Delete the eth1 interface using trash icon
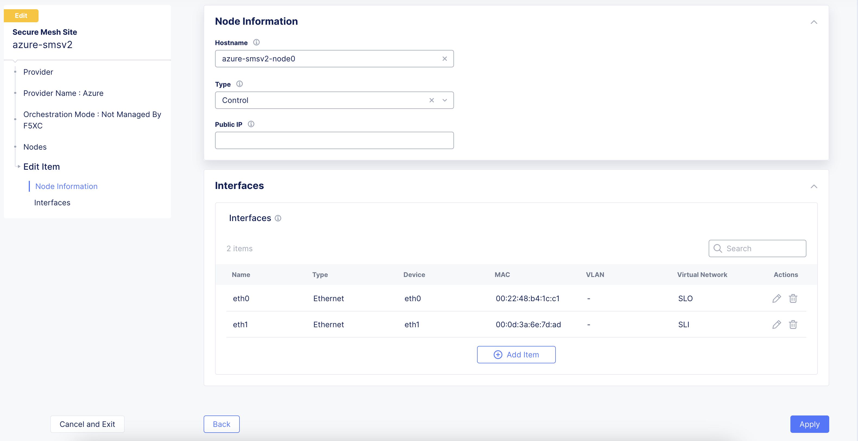Viewport: 858px width, 441px height. point(793,325)
